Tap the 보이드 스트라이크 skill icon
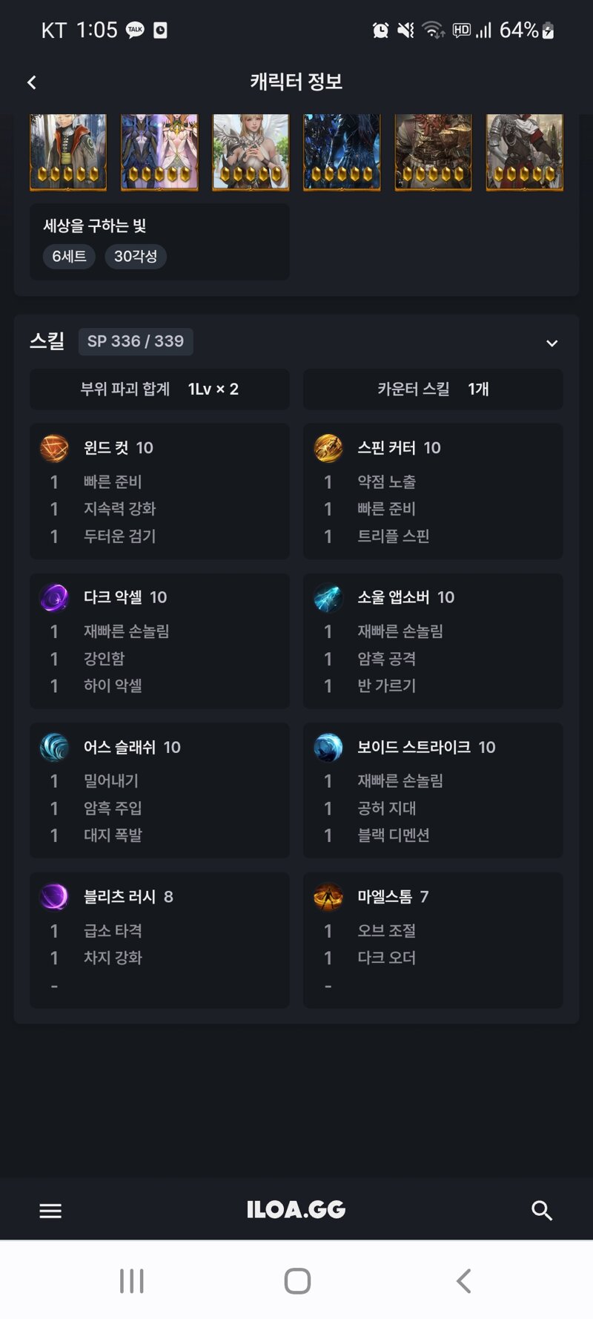This screenshot has width=593, height=1319. tap(328, 748)
